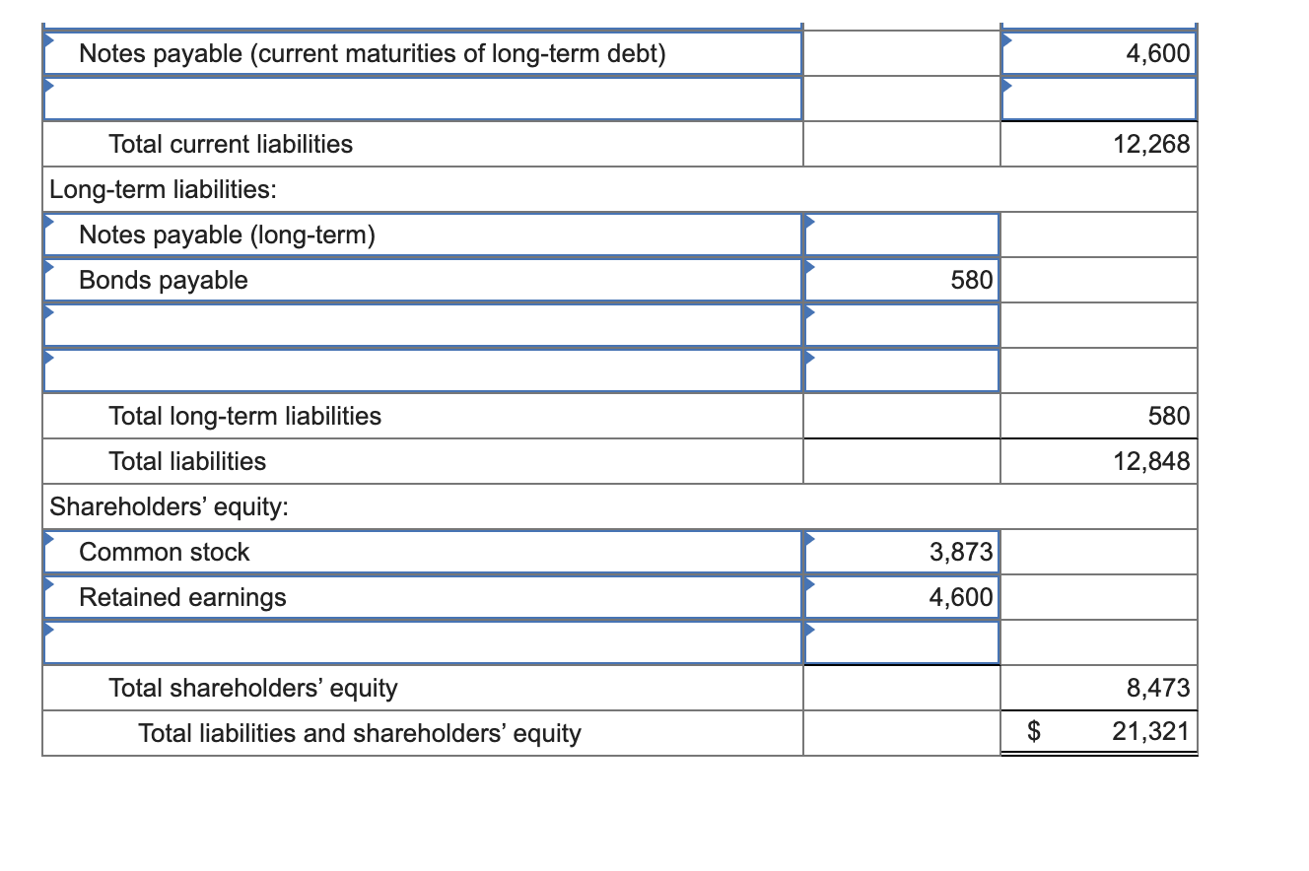Click the blue flag marker on Notes payable row
The height and width of the screenshot is (871, 1309).
[x=49, y=41]
